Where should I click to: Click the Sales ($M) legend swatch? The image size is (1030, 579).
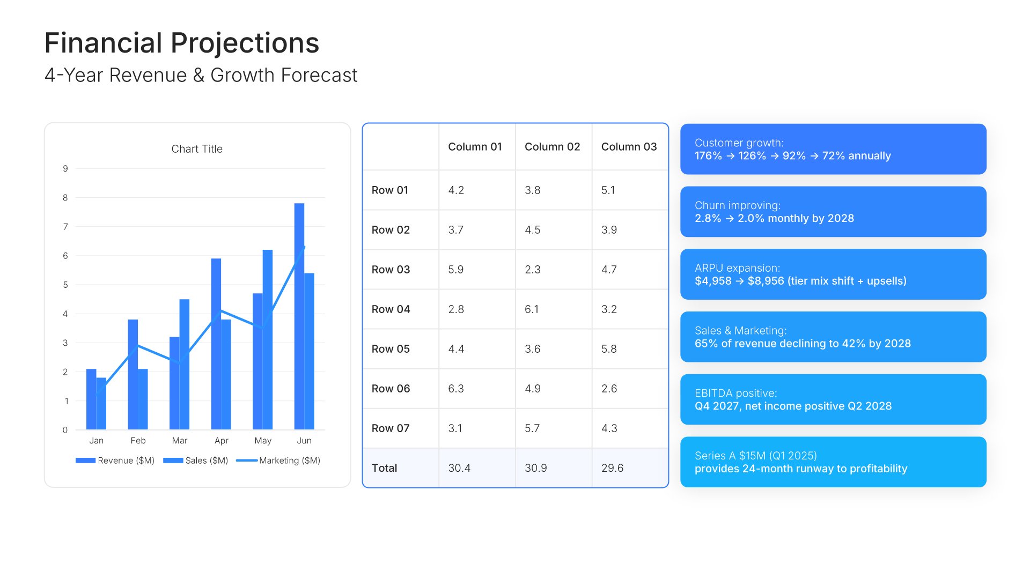(x=173, y=461)
